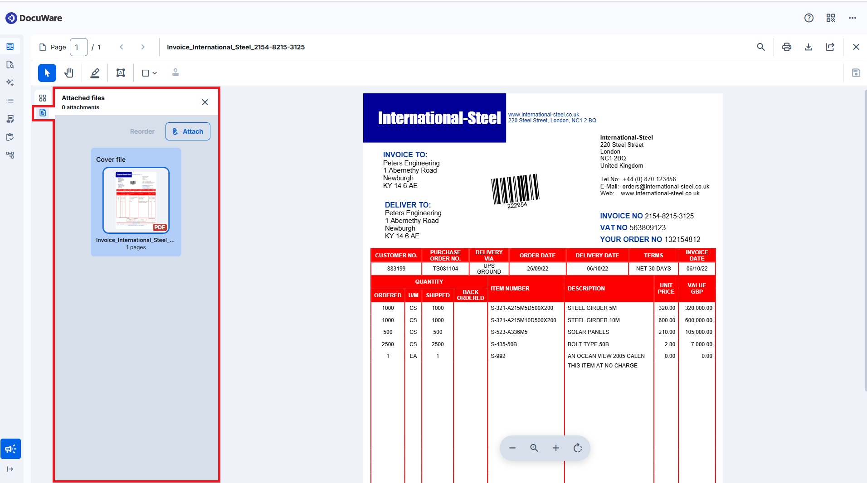Image resolution: width=867 pixels, height=483 pixels.
Task: Click NET 30 DAYS terms cell
Action: click(653, 269)
